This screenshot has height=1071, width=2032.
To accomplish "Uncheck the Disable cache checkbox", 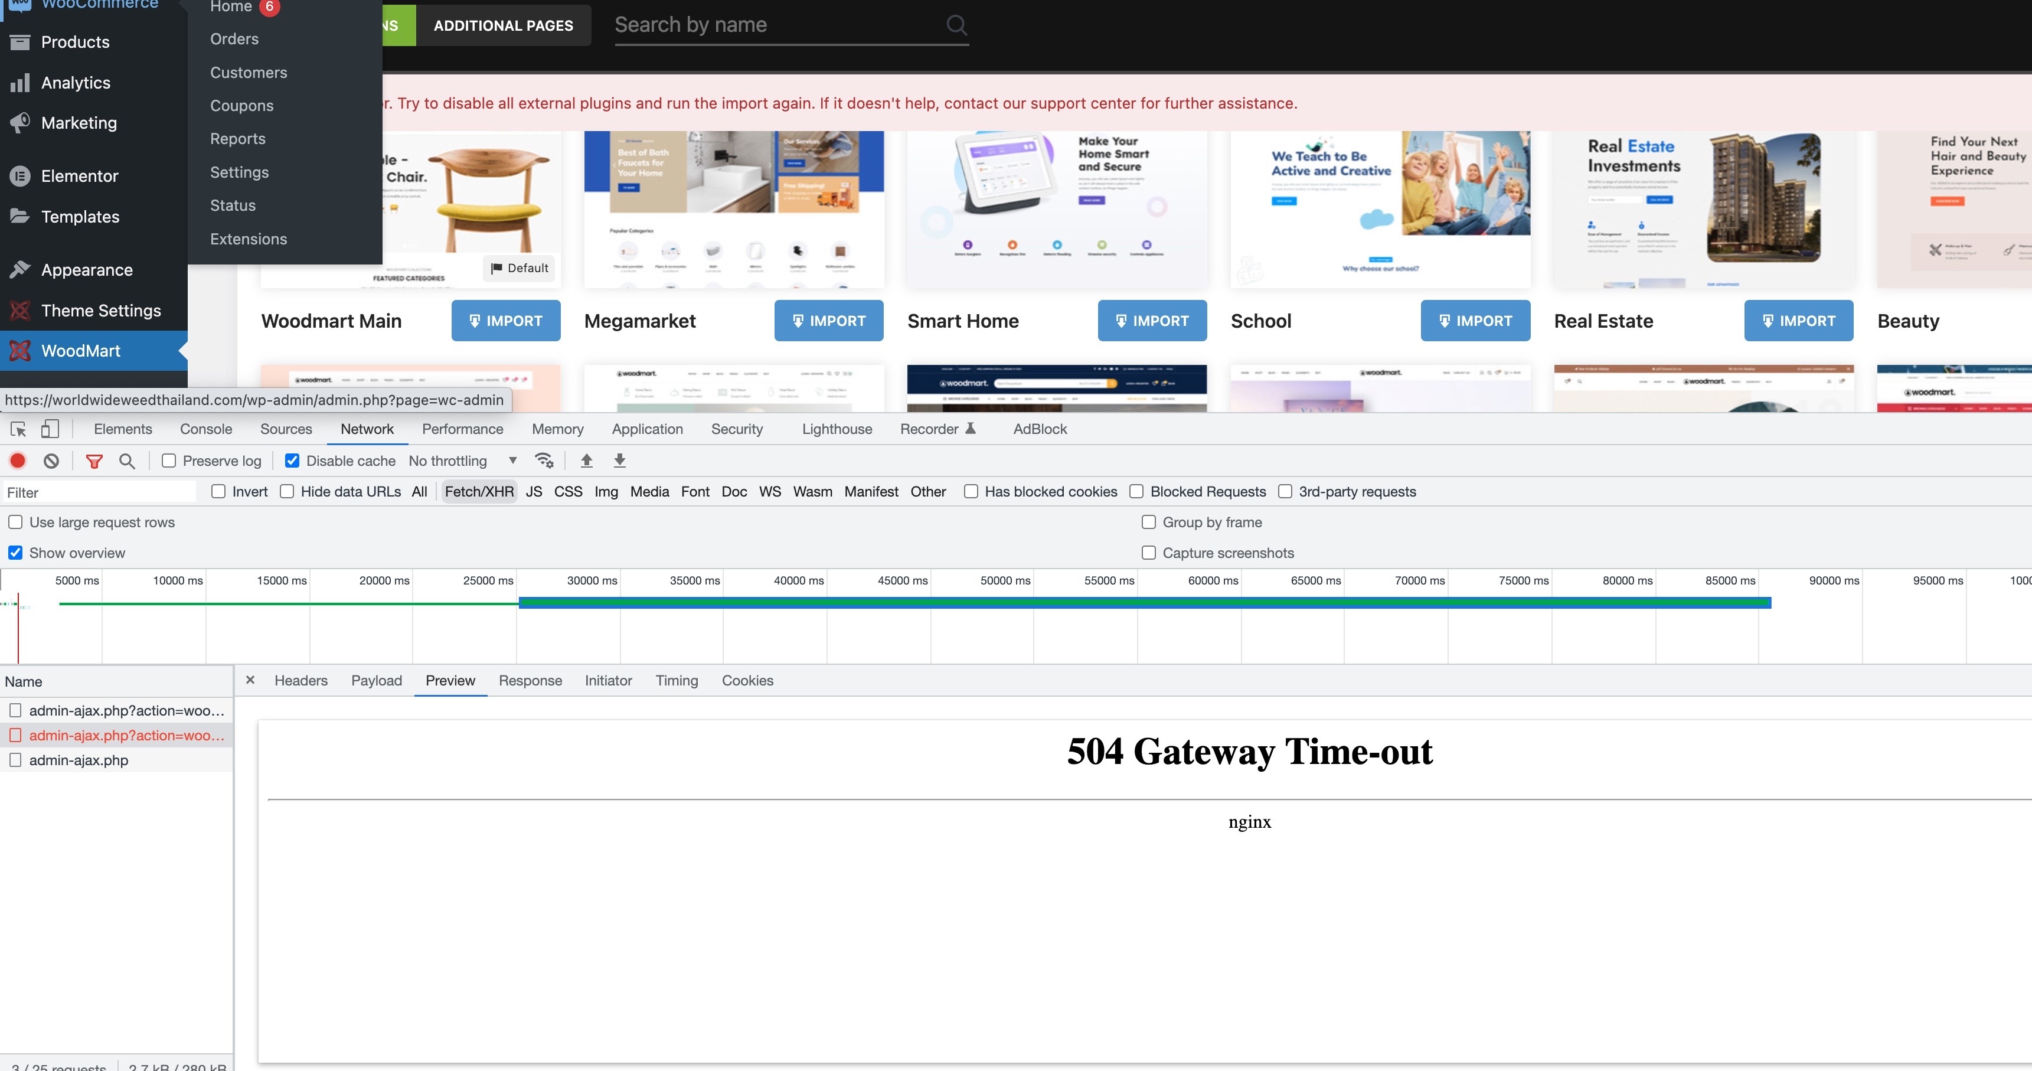I will click(x=292, y=461).
